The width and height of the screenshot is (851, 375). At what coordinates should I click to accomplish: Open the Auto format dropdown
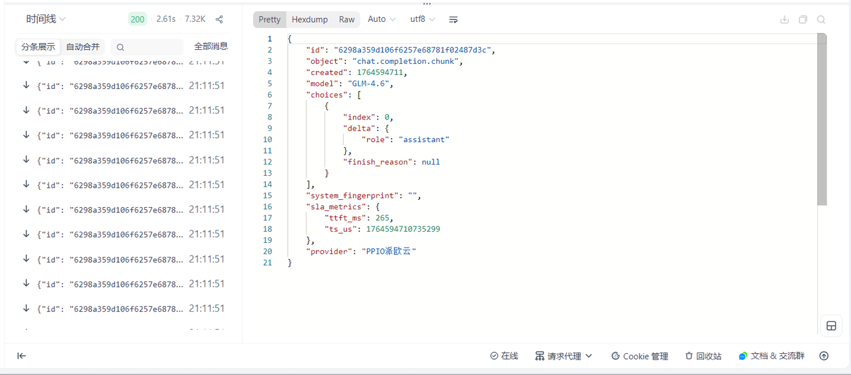point(382,19)
